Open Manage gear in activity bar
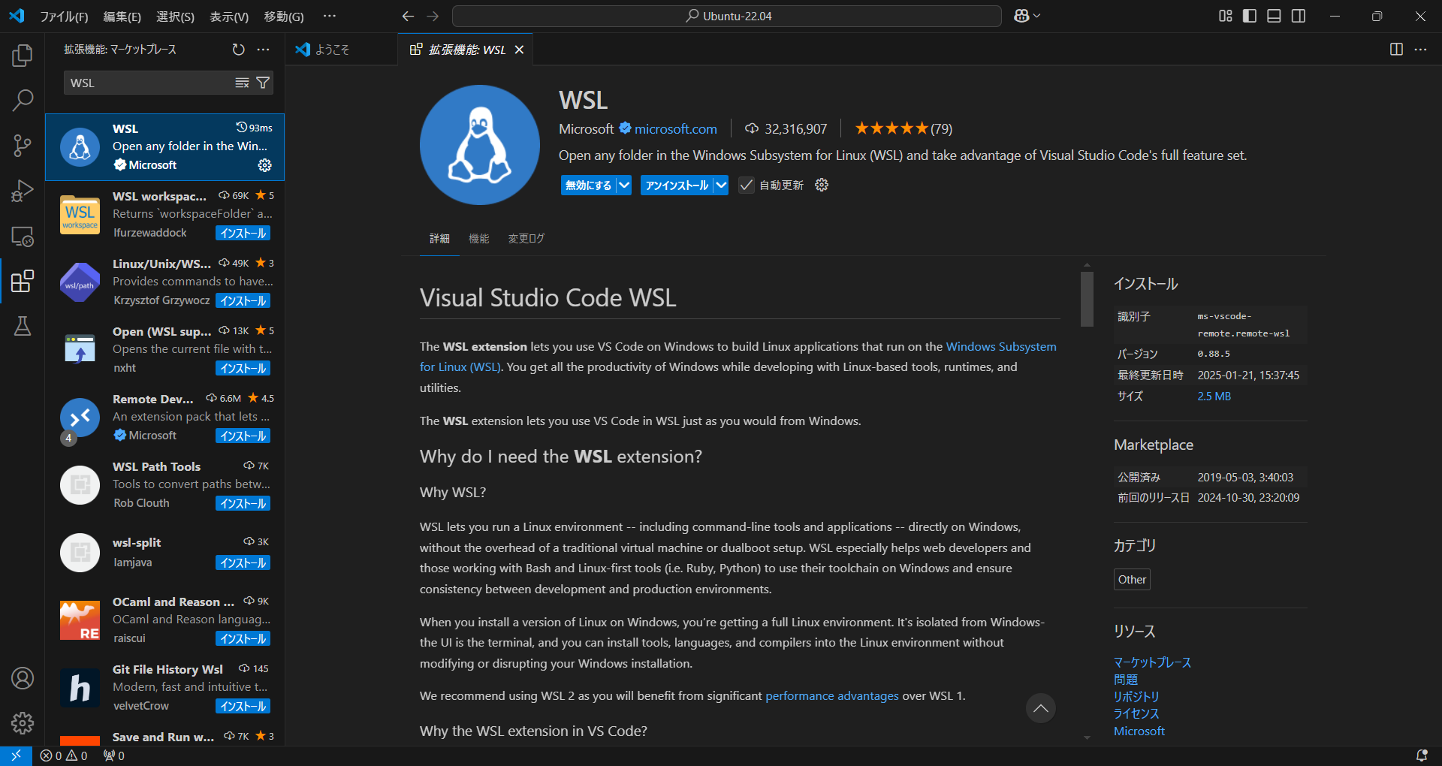The image size is (1442, 766). [23, 723]
